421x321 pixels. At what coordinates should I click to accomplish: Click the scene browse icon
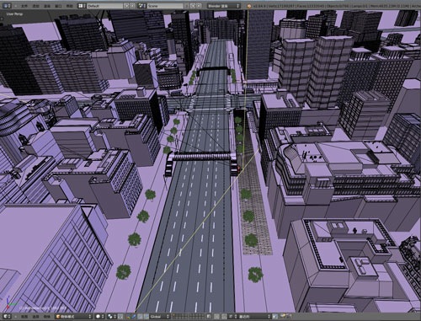[141, 6]
